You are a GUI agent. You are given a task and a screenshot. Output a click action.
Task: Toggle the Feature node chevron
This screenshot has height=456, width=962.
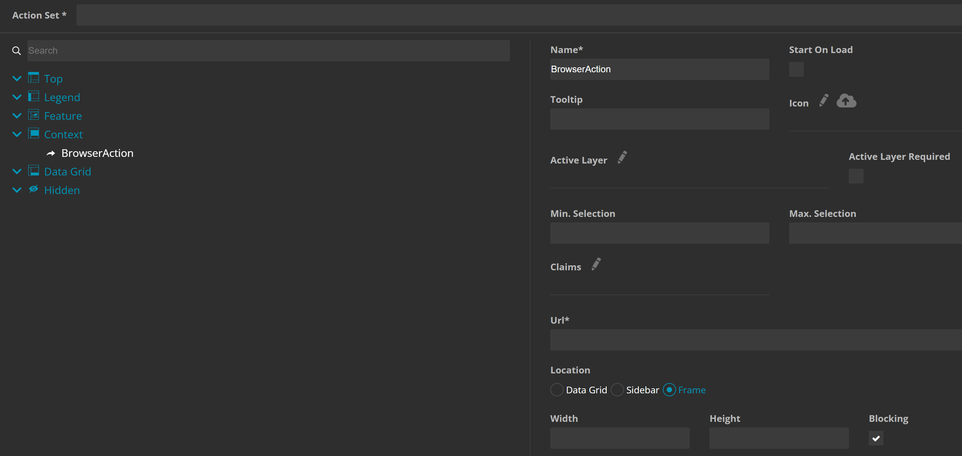17,116
